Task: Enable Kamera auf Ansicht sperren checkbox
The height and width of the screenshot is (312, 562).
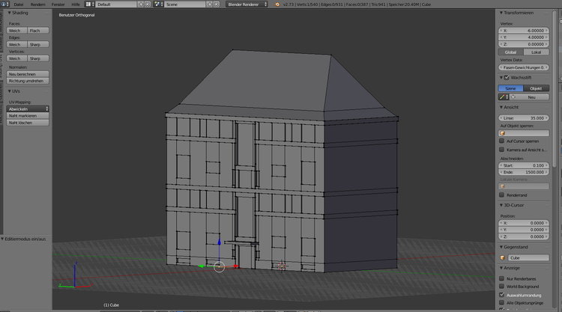Action: pyautogui.click(x=502, y=150)
